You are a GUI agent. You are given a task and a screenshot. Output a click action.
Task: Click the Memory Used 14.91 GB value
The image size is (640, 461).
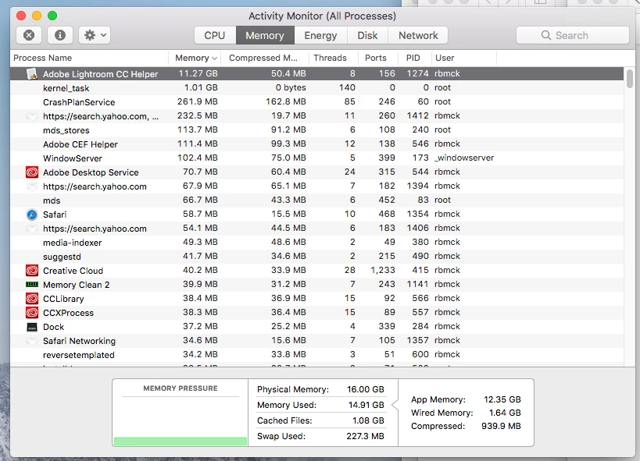click(366, 405)
